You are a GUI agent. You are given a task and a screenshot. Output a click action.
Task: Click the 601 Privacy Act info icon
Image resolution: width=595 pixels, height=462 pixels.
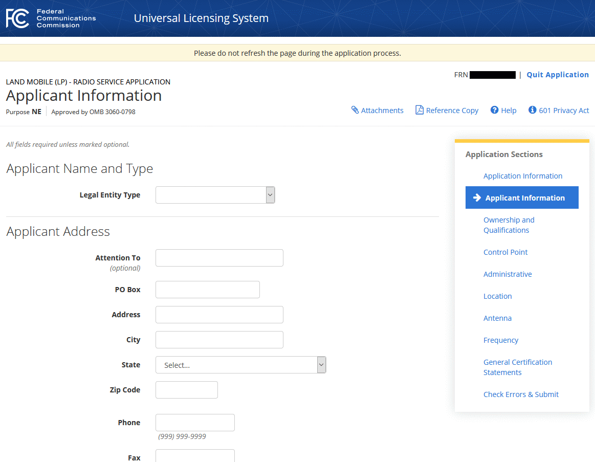click(532, 110)
